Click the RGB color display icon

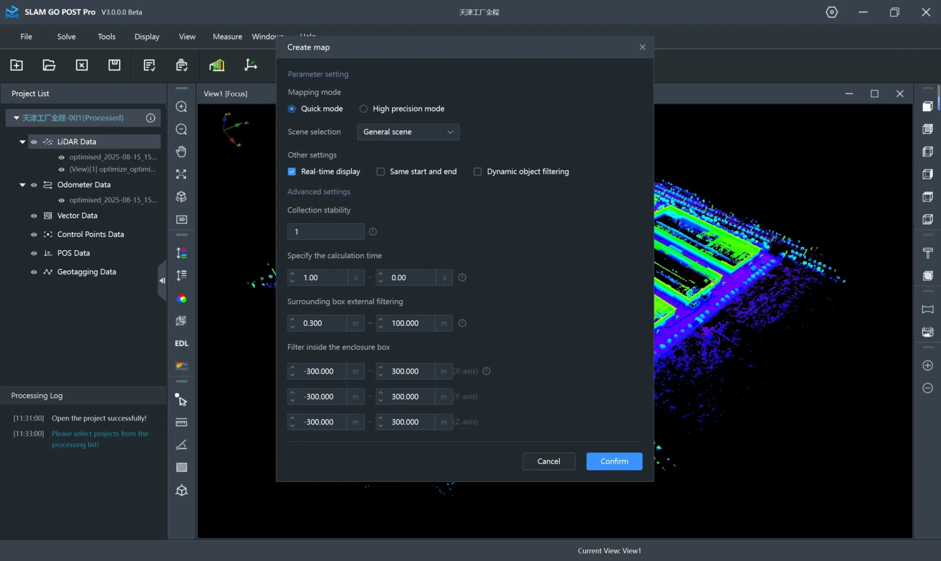[x=181, y=298]
